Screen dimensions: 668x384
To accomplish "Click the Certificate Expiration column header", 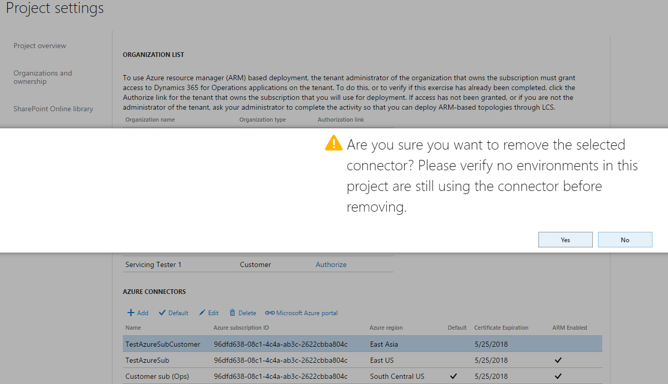I will click(x=501, y=328).
